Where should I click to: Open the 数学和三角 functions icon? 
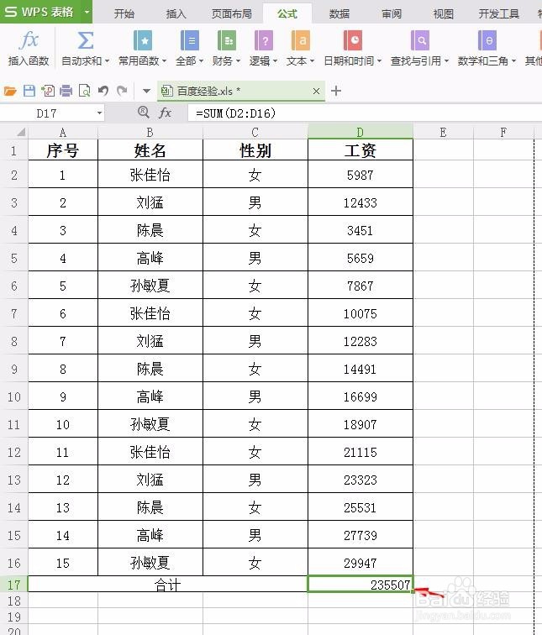pos(487,40)
